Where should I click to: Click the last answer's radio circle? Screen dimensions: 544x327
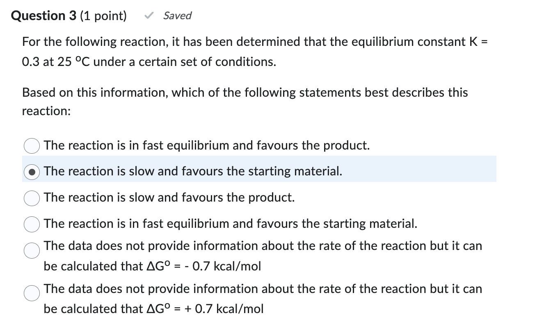(32, 293)
